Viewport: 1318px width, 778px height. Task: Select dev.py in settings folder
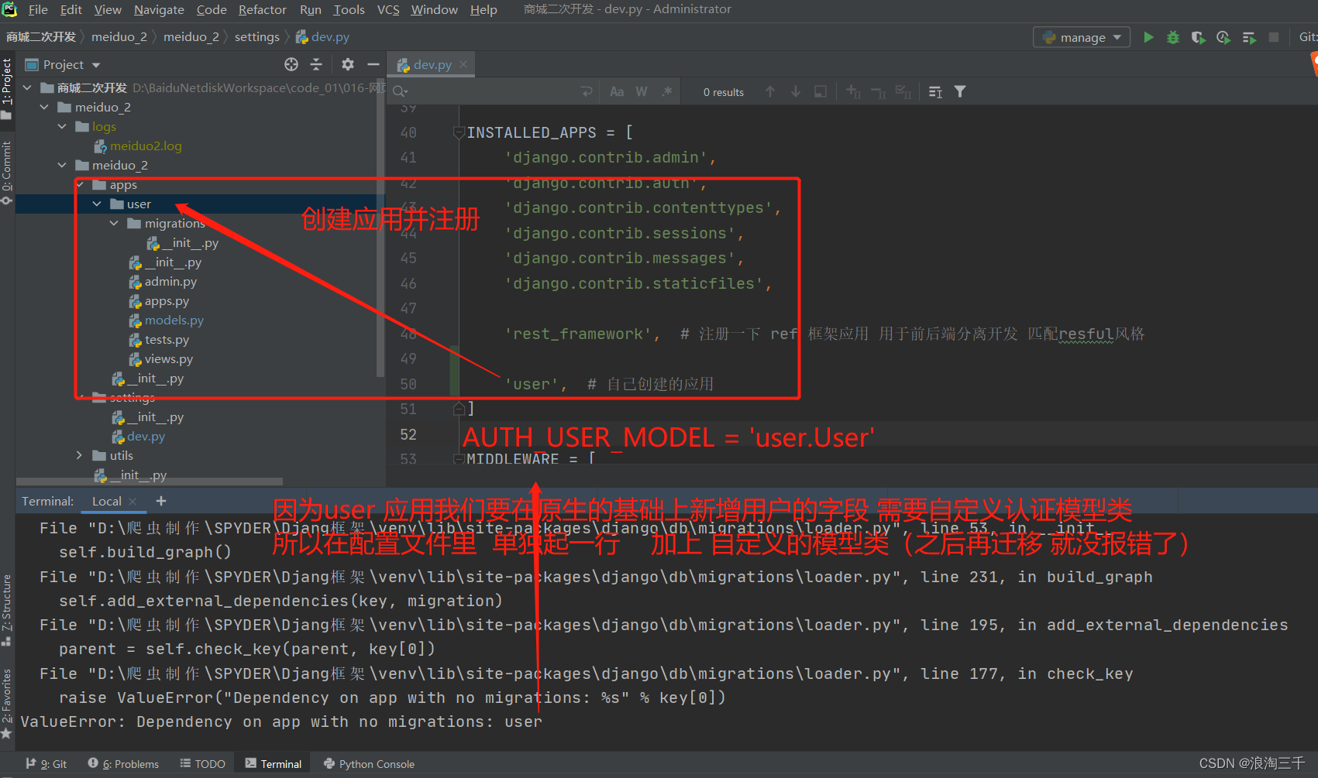(x=146, y=436)
